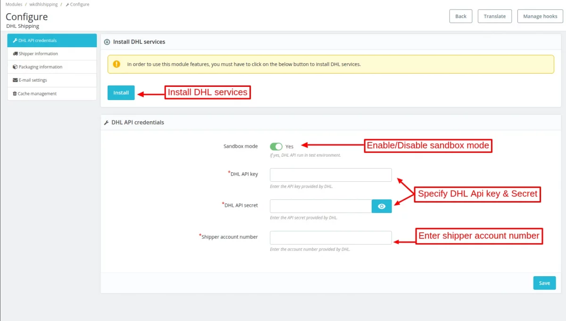Click the wrench icon in DHL API credentials panel header
This screenshot has height=321, width=566.
pyautogui.click(x=106, y=122)
